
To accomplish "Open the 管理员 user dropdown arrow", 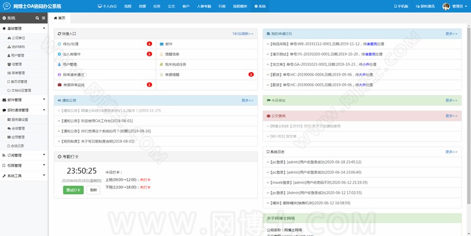I will tap(467, 6).
